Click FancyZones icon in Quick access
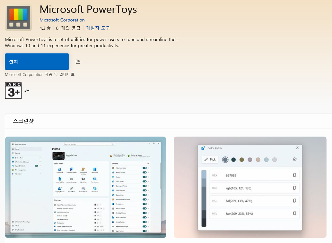This screenshot has height=243, width=332. click(x=95, y=169)
